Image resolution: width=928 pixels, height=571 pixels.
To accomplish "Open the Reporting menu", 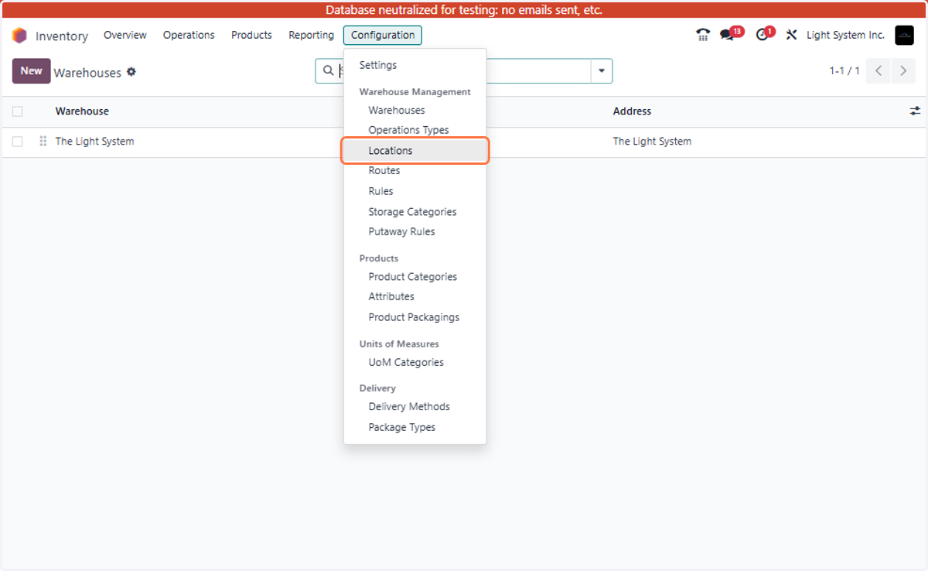I will click(311, 36).
